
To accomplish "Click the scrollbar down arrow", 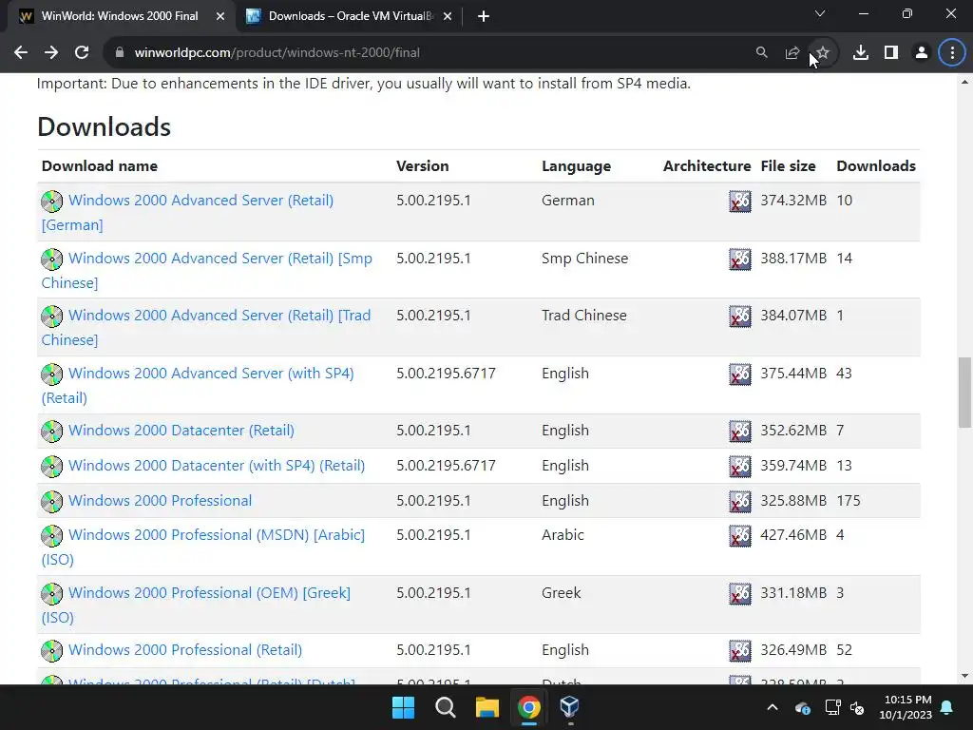I will [x=964, y=676].
